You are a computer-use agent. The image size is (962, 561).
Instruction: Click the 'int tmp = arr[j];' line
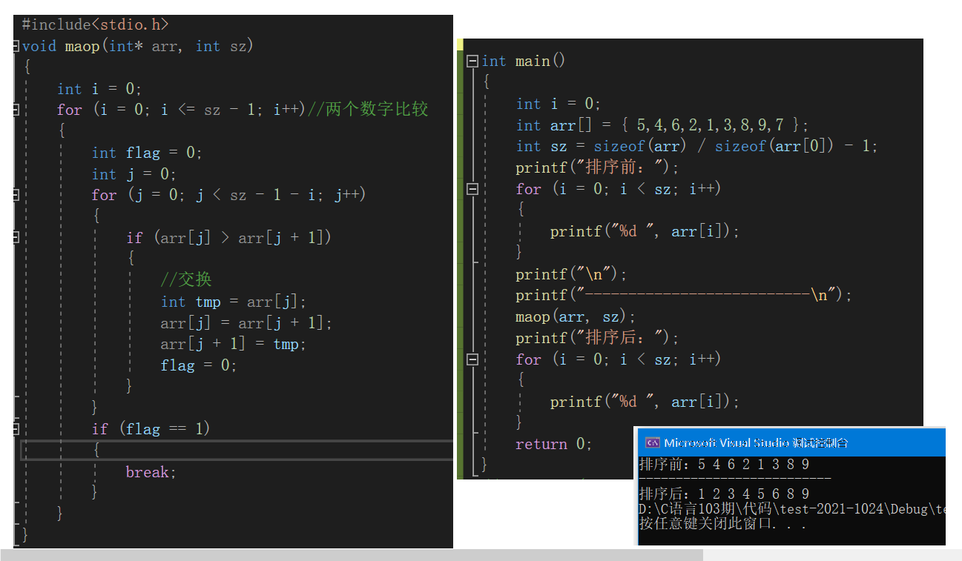tap(234, 302)
